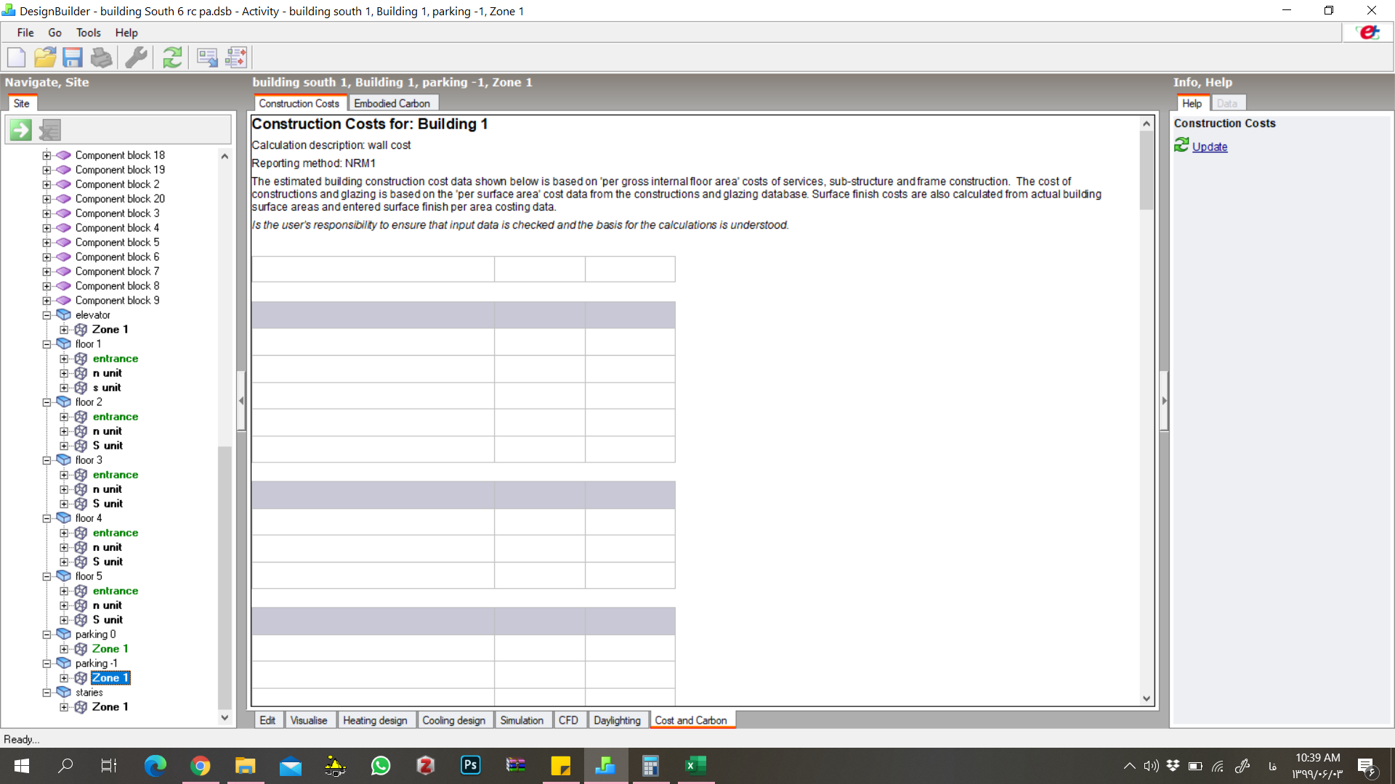Click the e logo icon in menu bar
The image size is (1395, 784).
pyautogui.click(x=1369, y=33)
